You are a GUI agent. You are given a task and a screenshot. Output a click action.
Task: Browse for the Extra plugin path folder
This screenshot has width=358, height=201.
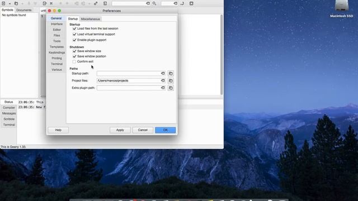171,88
